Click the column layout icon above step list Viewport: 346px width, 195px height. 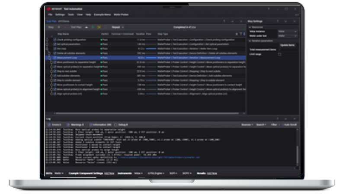coord(237,34)
